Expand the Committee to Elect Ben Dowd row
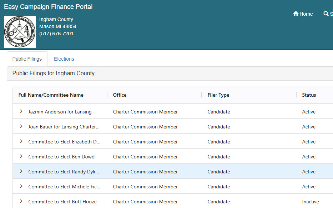This screenshot has width=333, height=208. pos(21,157)
